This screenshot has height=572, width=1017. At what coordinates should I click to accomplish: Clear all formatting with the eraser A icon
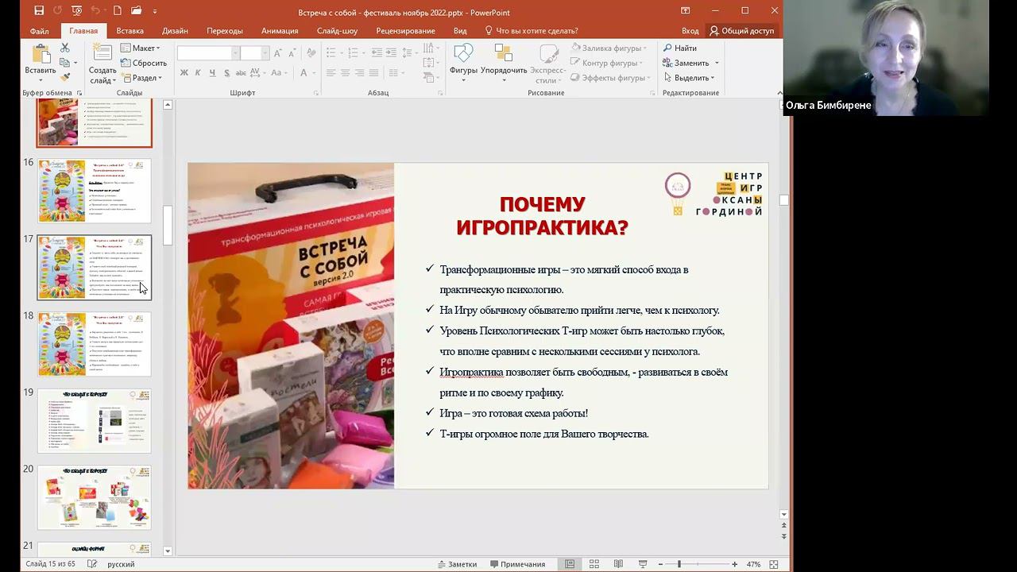point(311,53)
